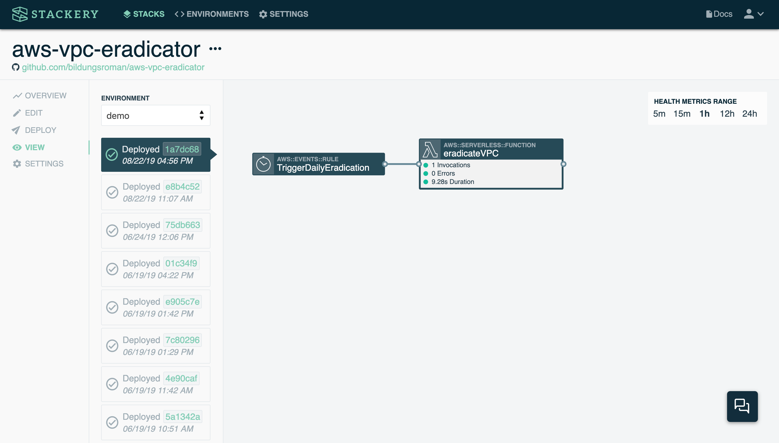779x443 pixels.
Task: Select the 1h health metrics range
Action: [x=704, y=114]
